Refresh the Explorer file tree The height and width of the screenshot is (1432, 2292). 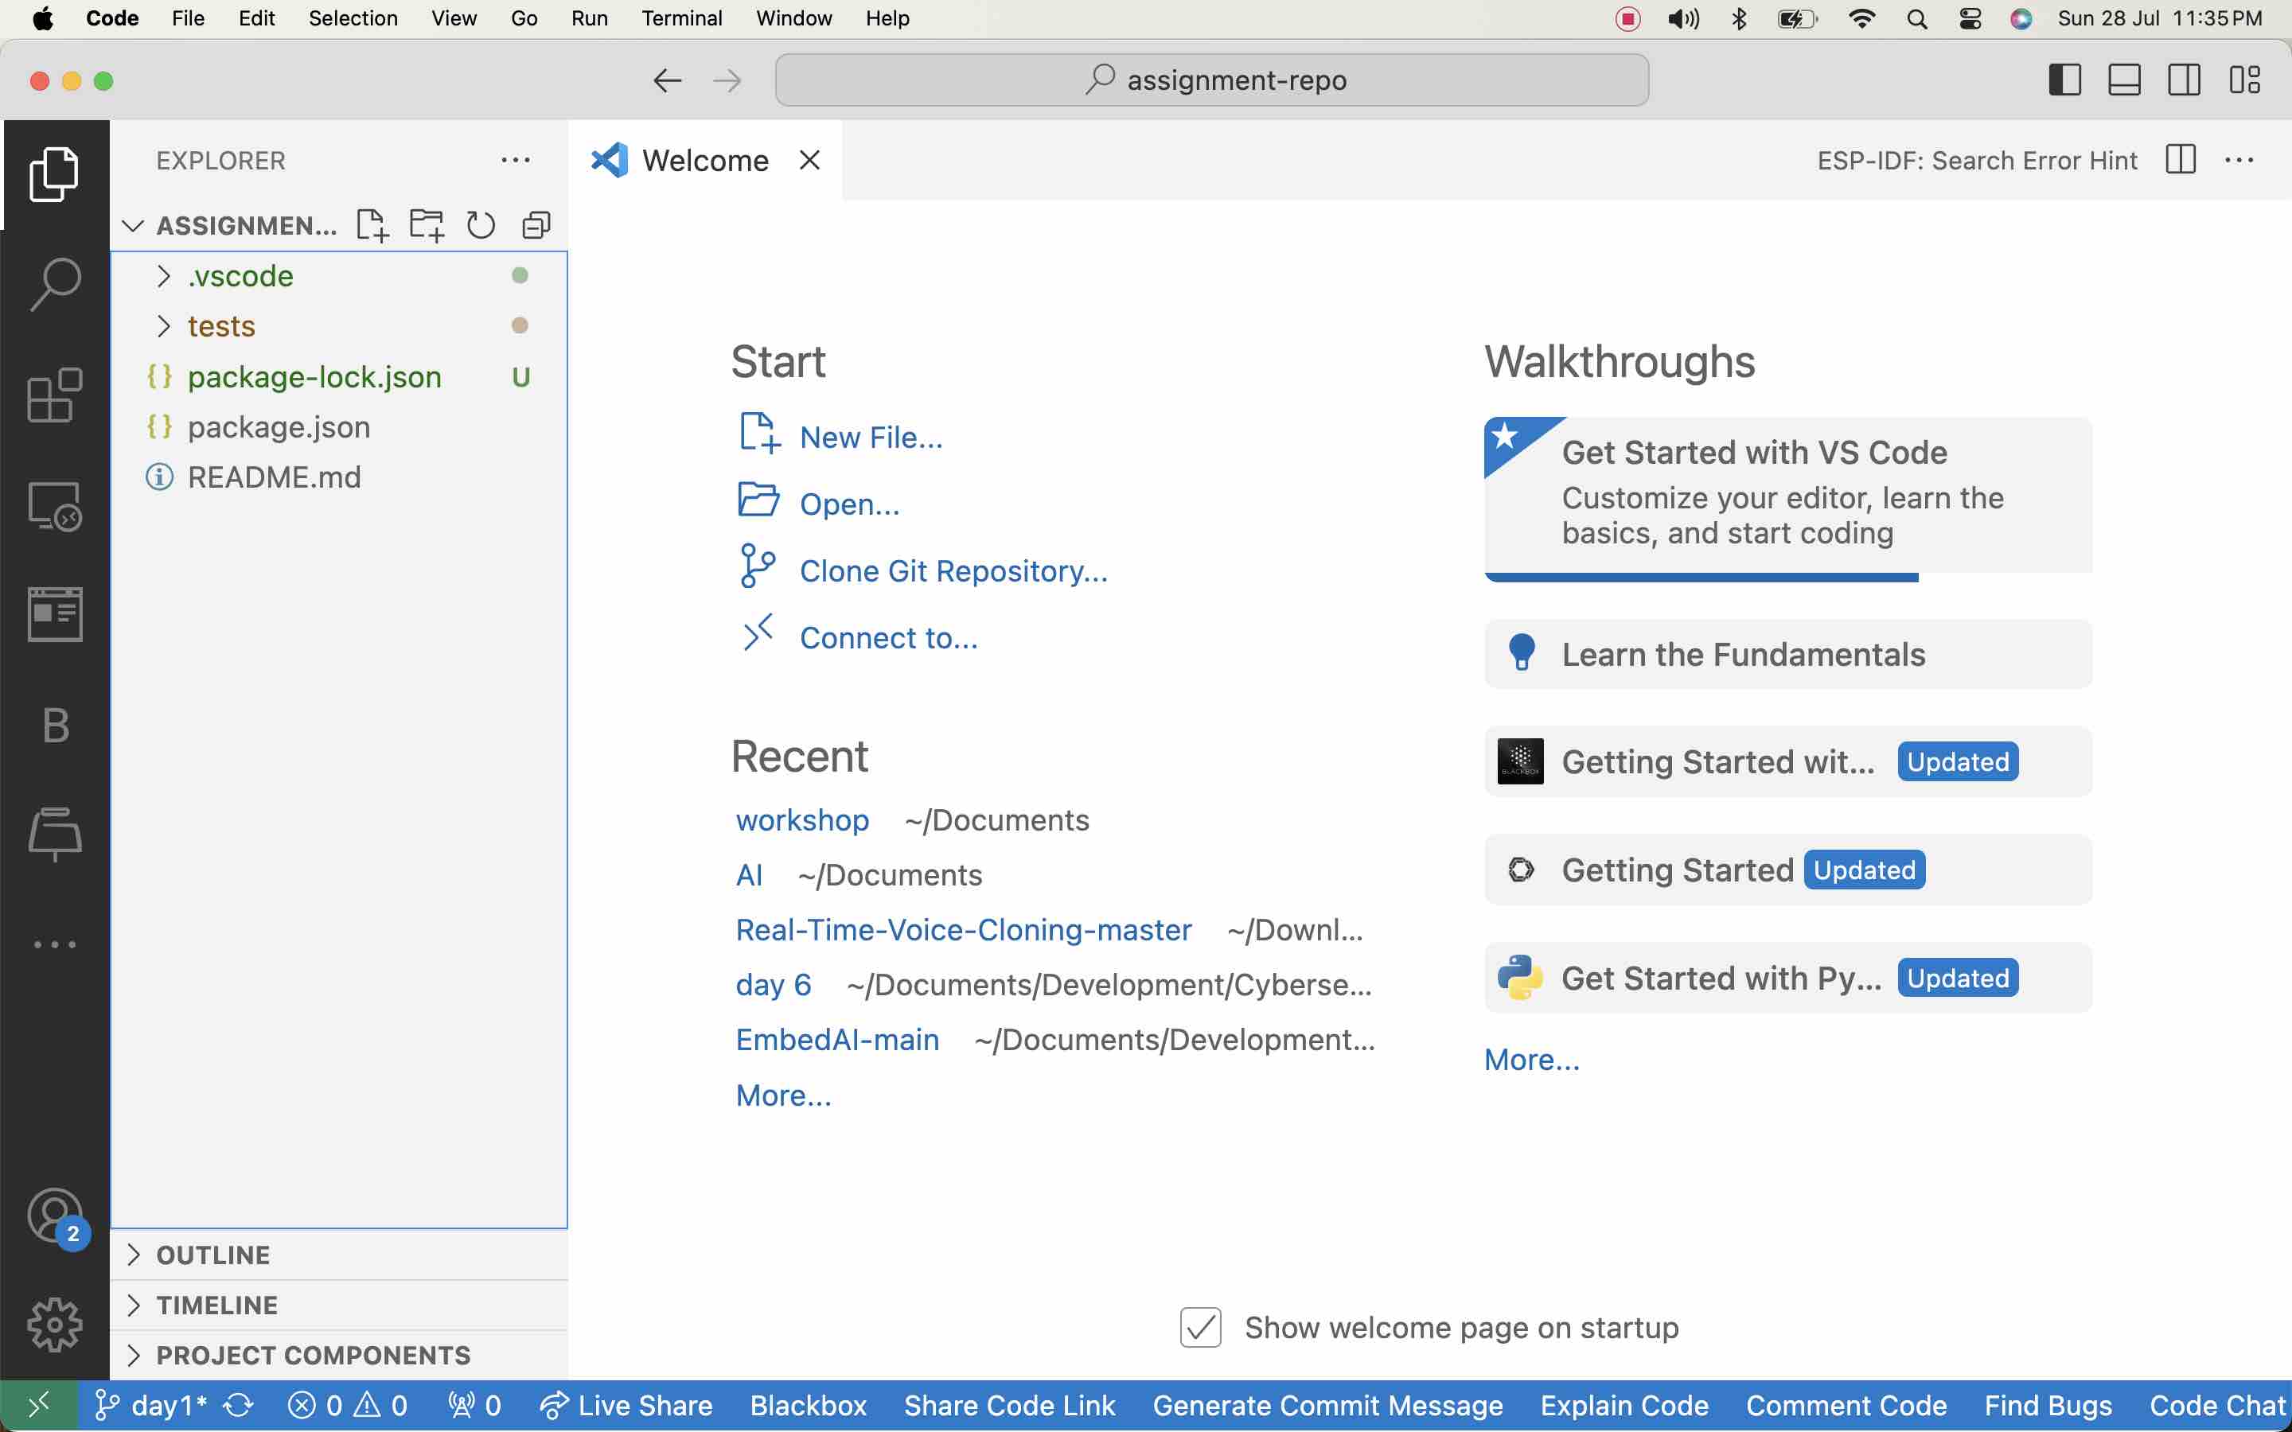[481, 225]
